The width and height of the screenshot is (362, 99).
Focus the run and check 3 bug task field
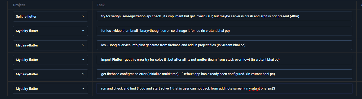(x=224, y=88)
